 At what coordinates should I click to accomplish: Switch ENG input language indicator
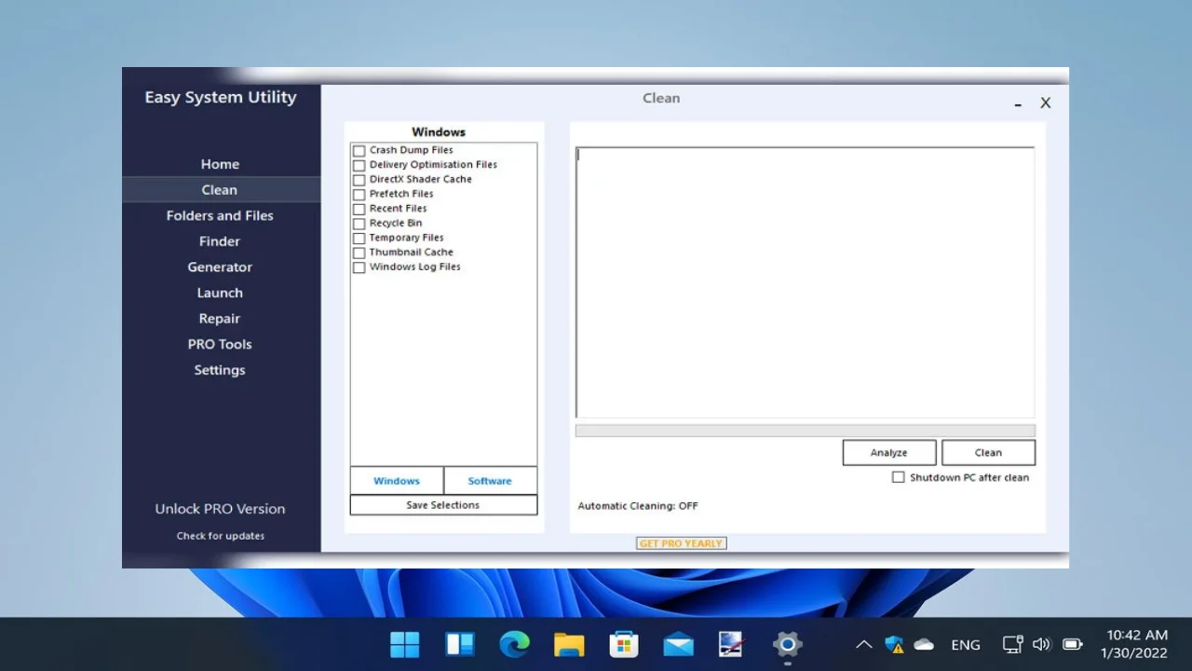[966, 645]
